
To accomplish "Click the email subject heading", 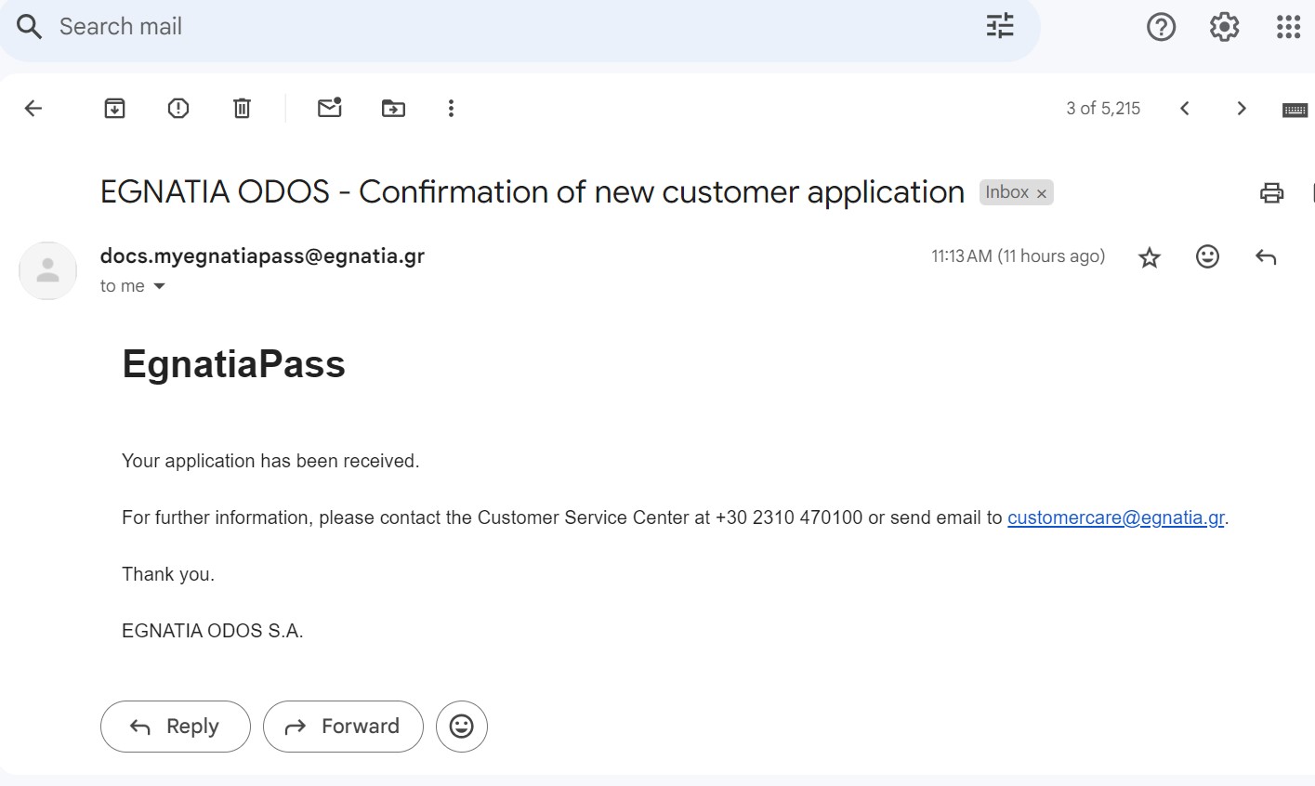I will click(533, 192).
